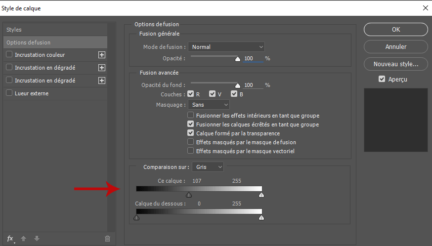Close the Style de calque dialog
This screenshot has height=246, width=432.
[424, 7]
